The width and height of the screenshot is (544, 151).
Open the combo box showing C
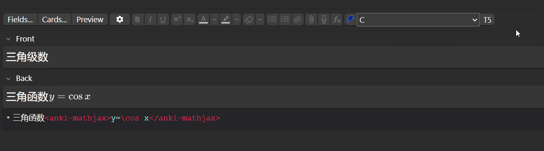[x=418, y=20]
